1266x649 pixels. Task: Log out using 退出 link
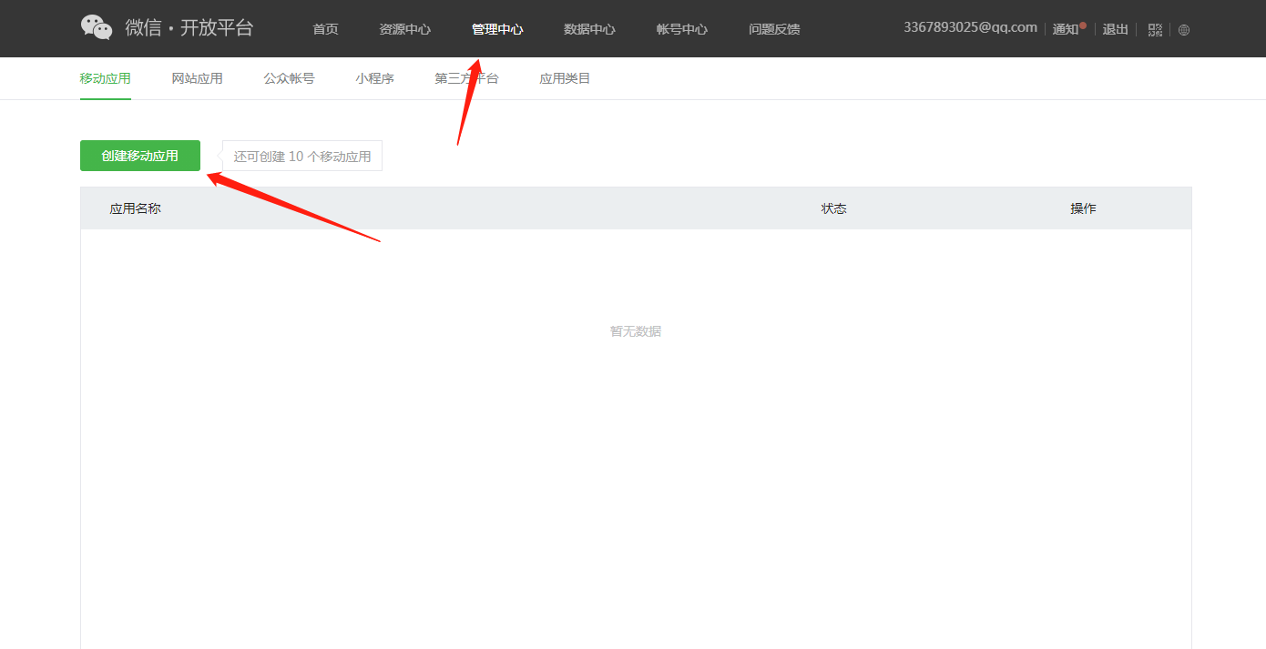pos(1115,29)
